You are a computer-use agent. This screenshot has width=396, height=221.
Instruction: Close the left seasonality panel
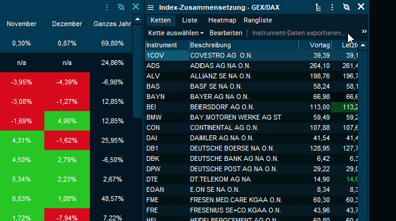[x=136, y=7]
